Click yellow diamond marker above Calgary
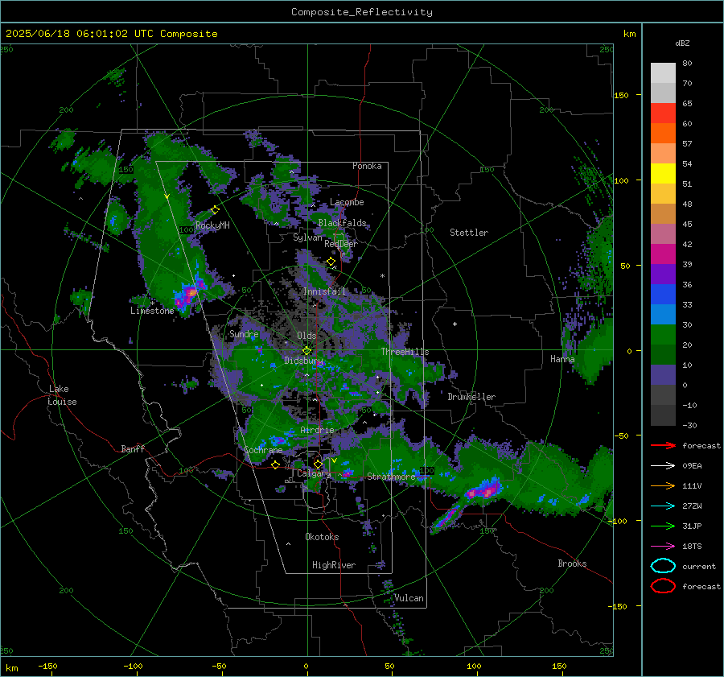 tap(318, 464)
